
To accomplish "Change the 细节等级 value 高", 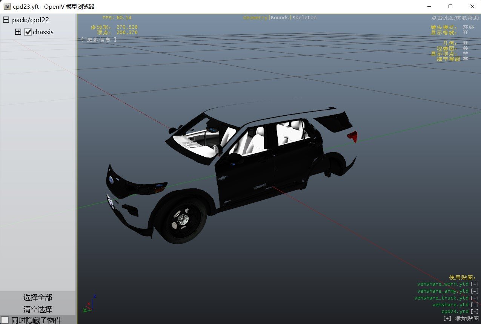I will (466, 59).
